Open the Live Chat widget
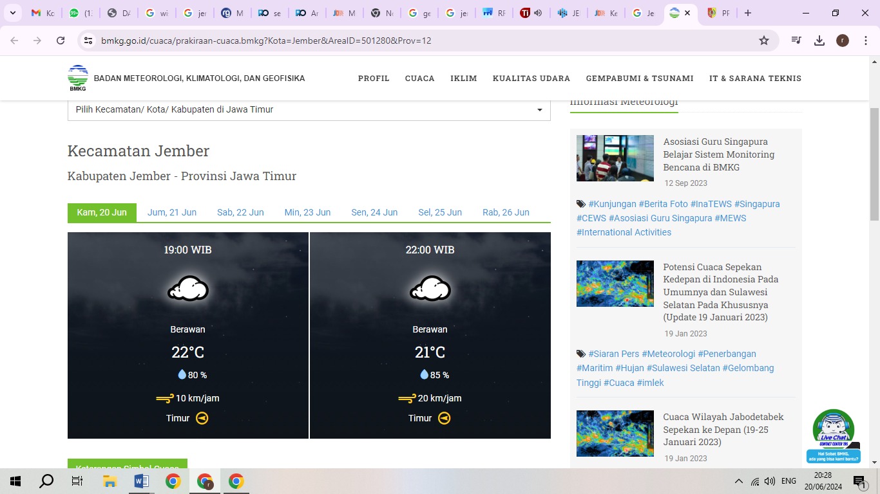This screenshot has width=880, height=494. (834, 436)
